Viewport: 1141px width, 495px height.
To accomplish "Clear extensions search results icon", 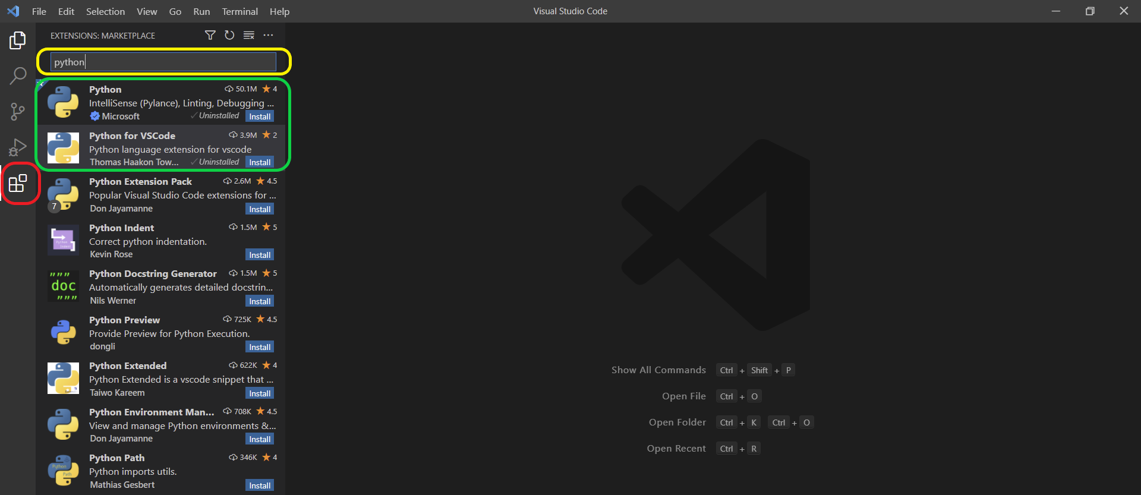I will [x=249, y=36].
